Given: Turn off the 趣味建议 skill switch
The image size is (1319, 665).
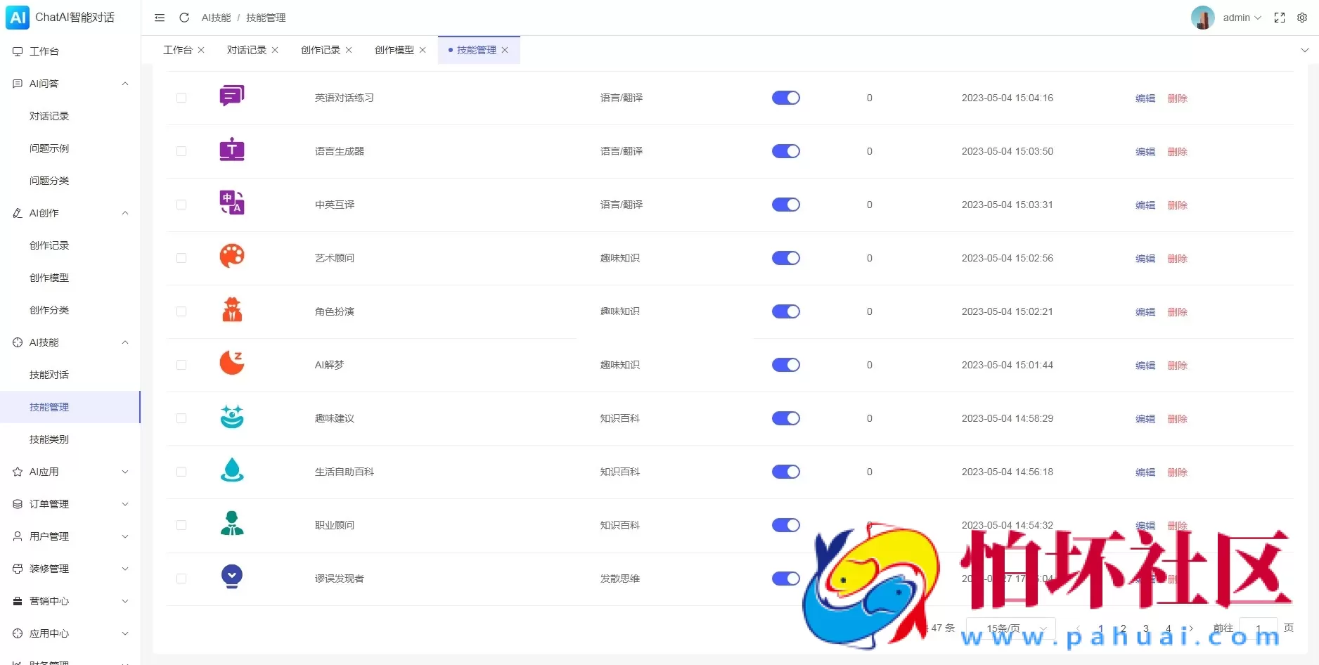Looking at the screenshot, I should (785, 418).
